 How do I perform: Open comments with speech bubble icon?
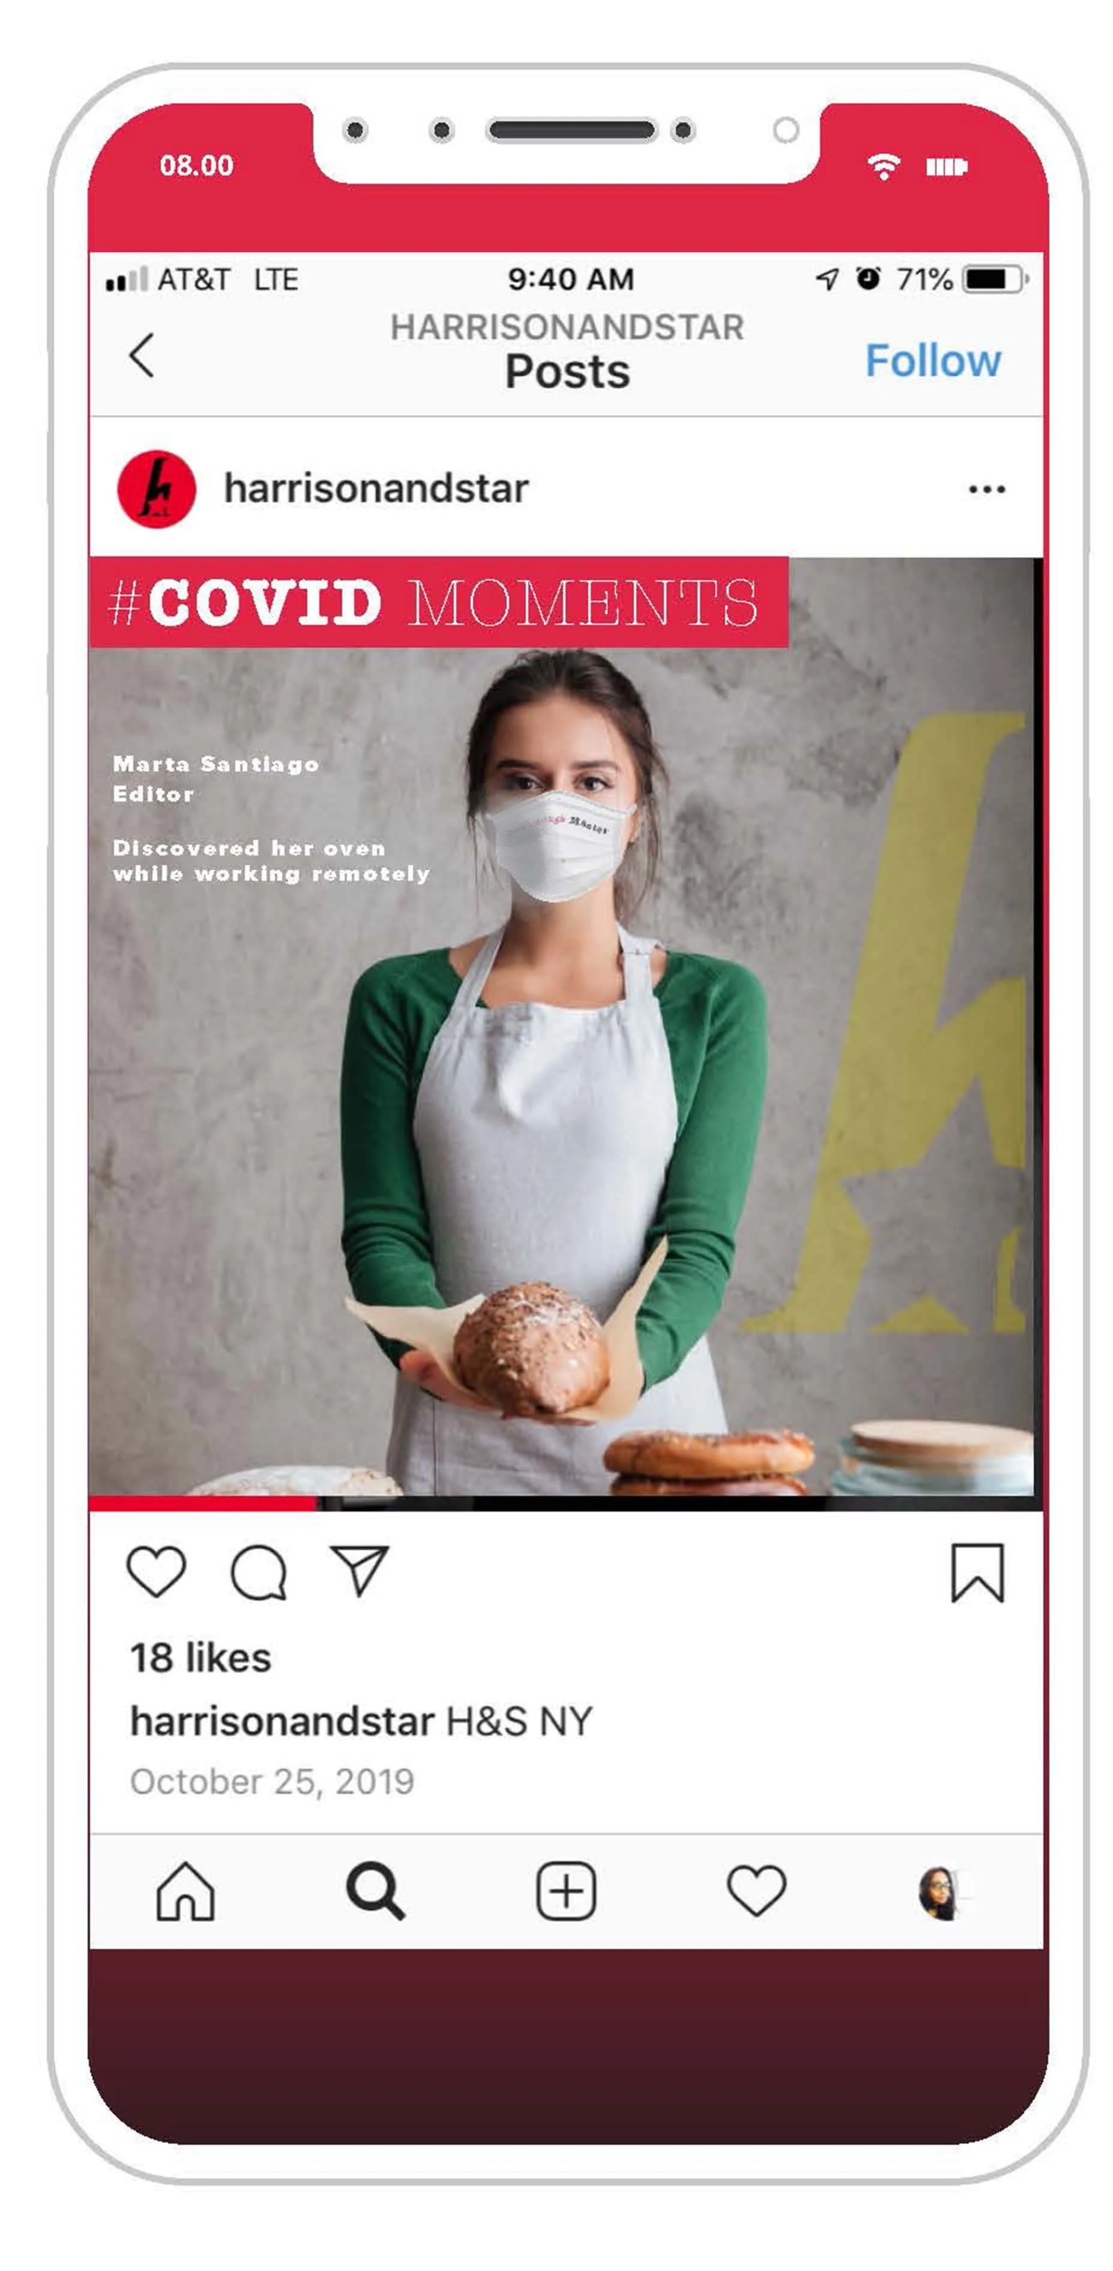pos(259,1573)
